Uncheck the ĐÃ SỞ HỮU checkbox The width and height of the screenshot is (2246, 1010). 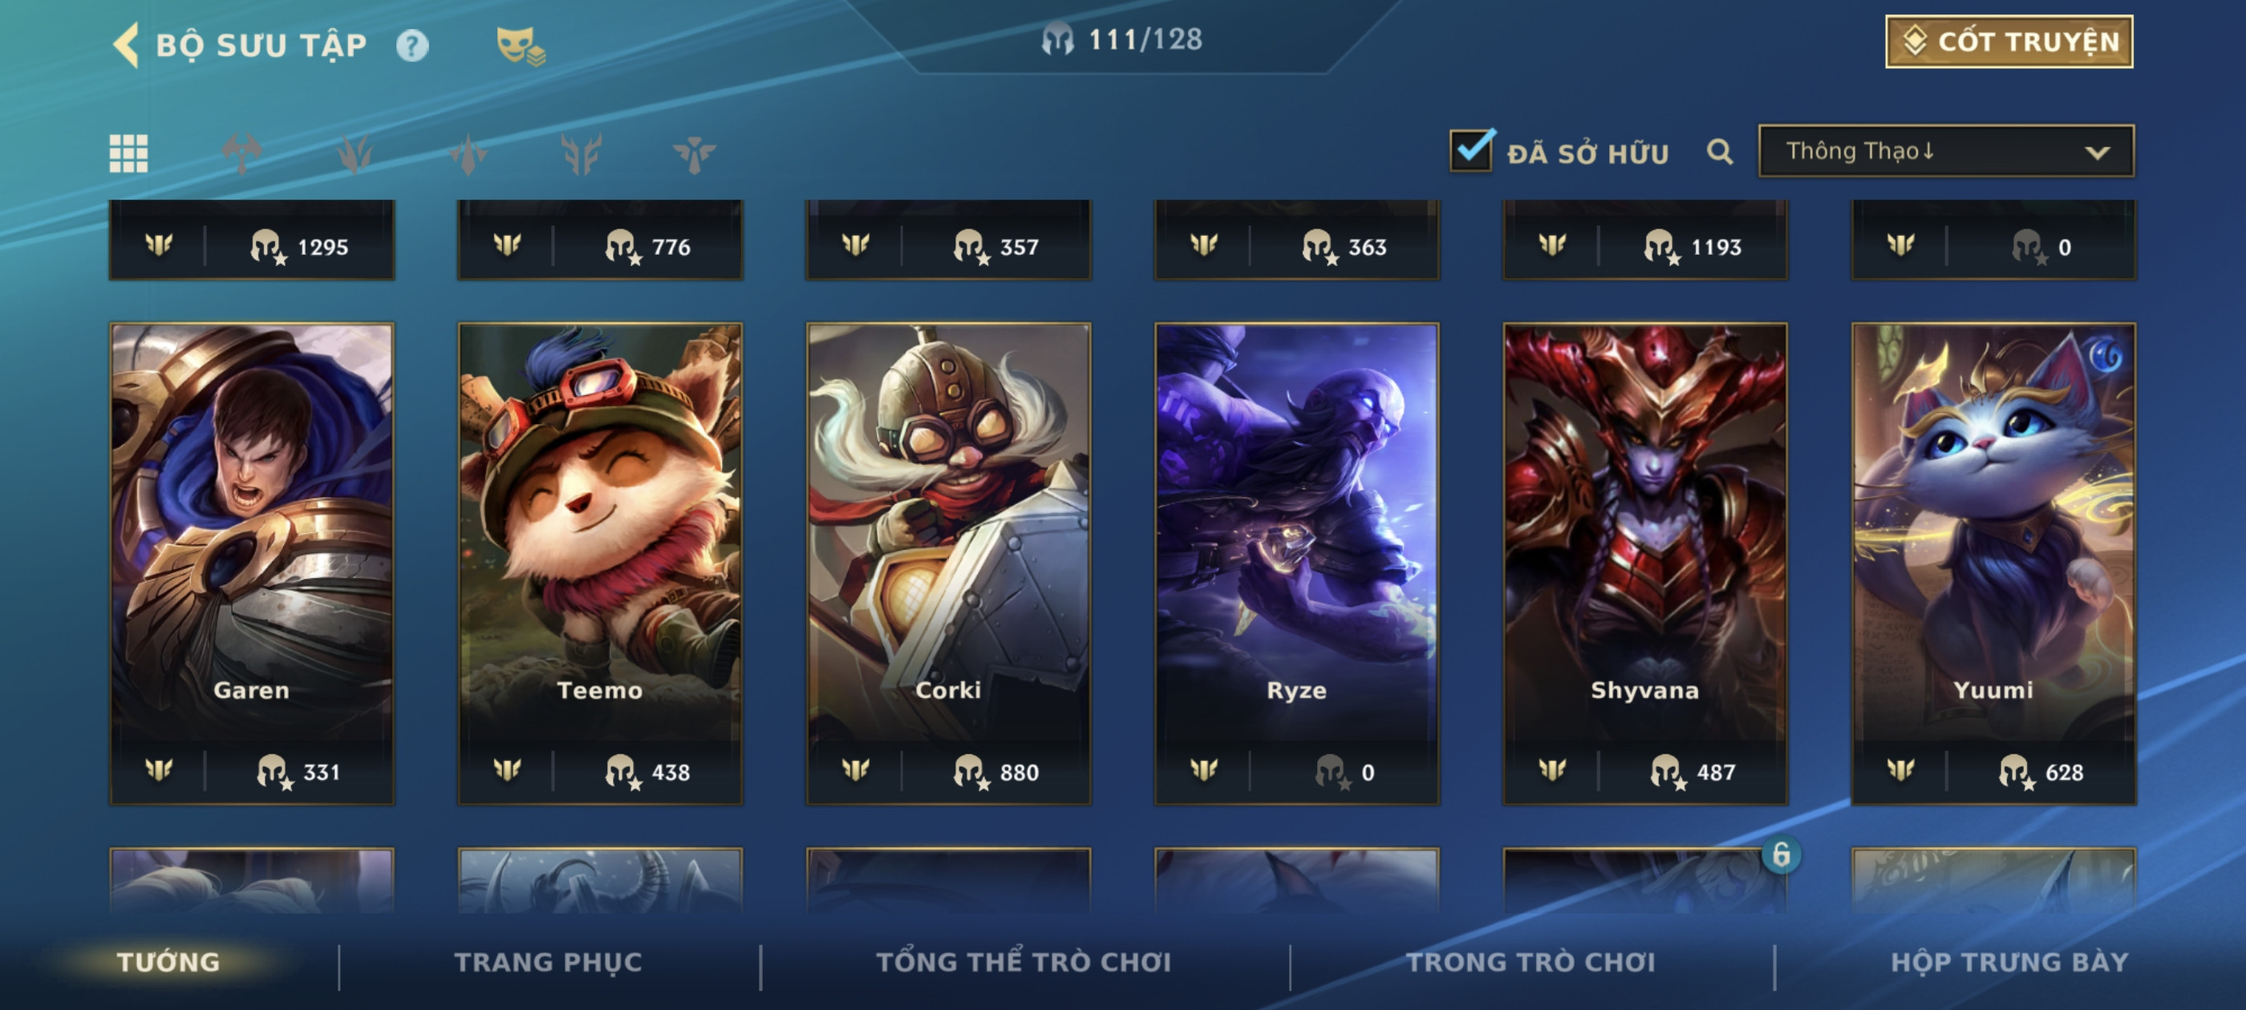[x=1472, y=150]
